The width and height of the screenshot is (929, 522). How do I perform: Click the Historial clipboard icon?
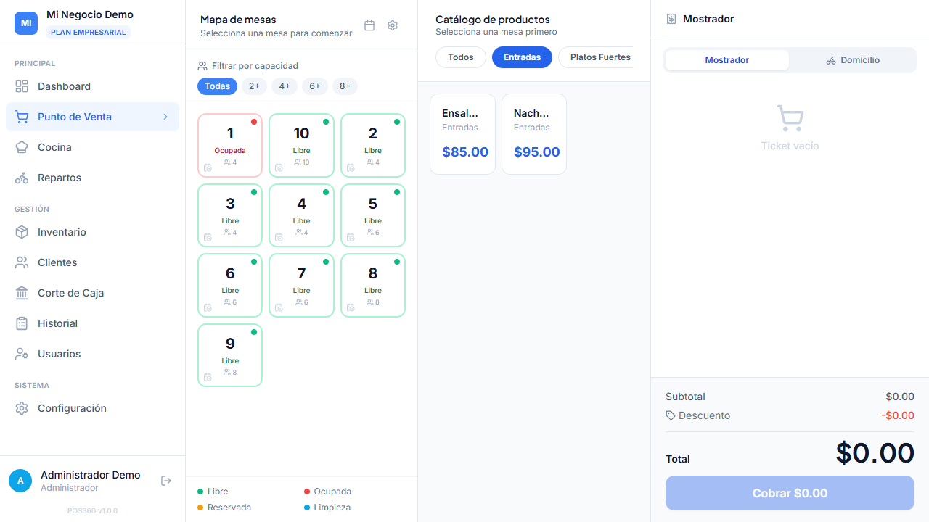(x=22, y=323)
